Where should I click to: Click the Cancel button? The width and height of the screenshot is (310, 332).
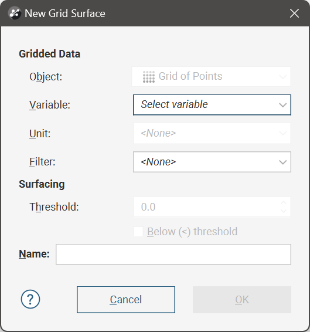click(126, 300)
